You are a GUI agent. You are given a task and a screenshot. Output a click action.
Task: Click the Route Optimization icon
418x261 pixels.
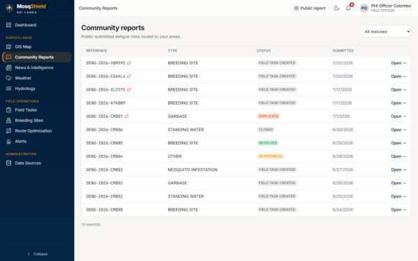(x=9, y=130)
